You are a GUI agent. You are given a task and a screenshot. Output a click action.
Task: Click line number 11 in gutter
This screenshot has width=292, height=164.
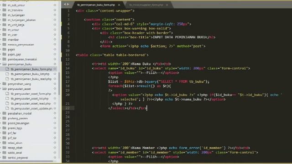coord(68,55)
